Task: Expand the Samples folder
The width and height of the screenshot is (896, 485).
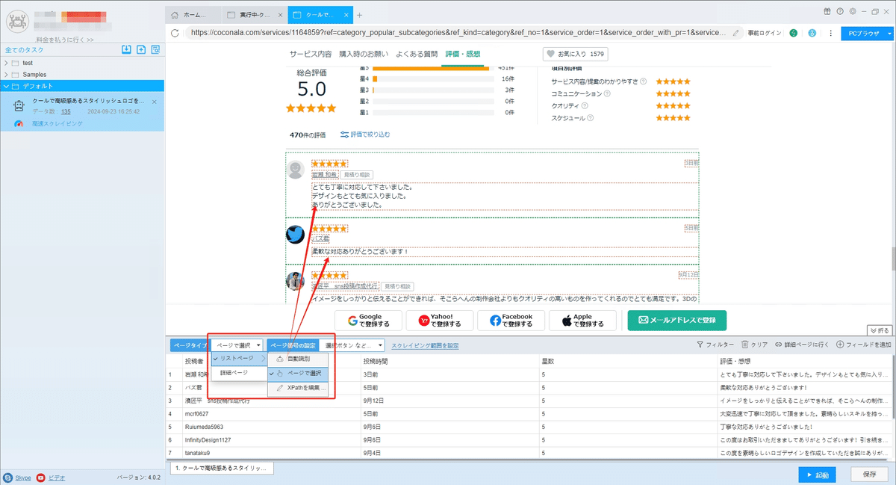Action: point(6,75)
